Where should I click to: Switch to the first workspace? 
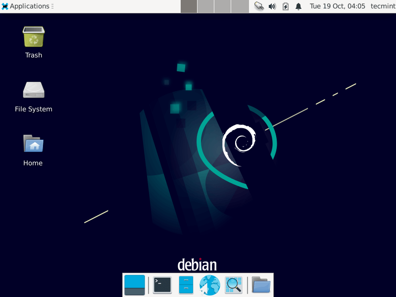(x=189, y=6)
